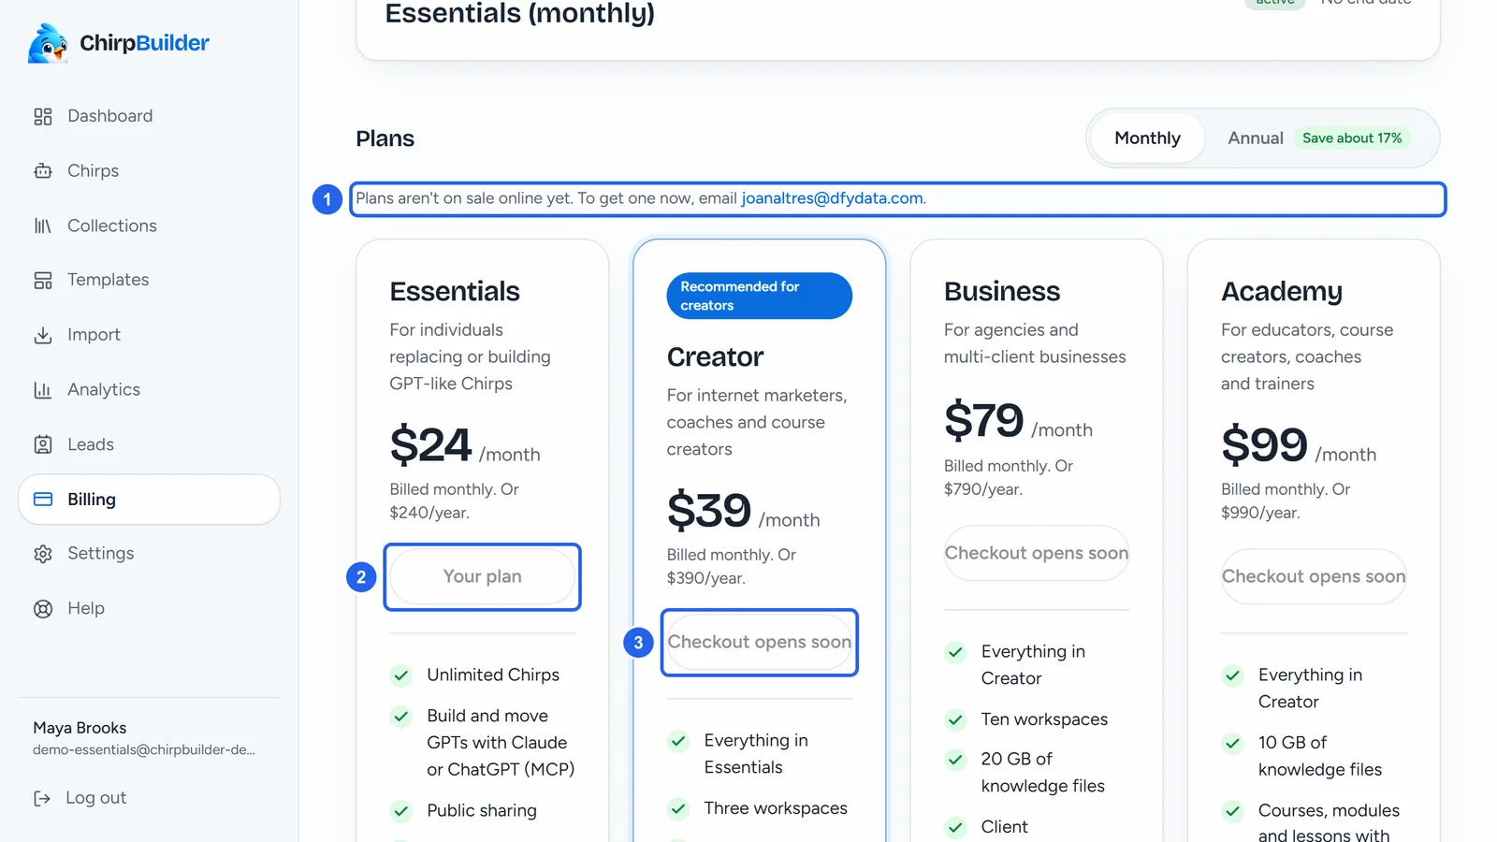1497x842 pixels.
Task: Click the ChirpBuilder bird logo
Action: click(x=48, y=43)
